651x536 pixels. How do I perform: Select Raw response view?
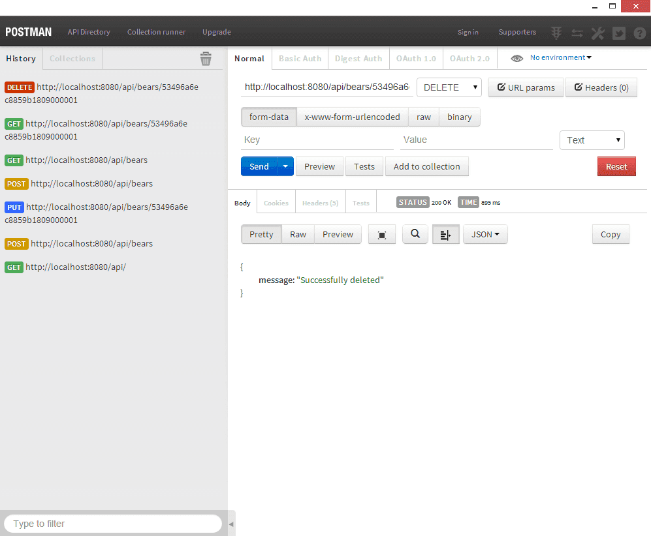[x=298, y=234]
